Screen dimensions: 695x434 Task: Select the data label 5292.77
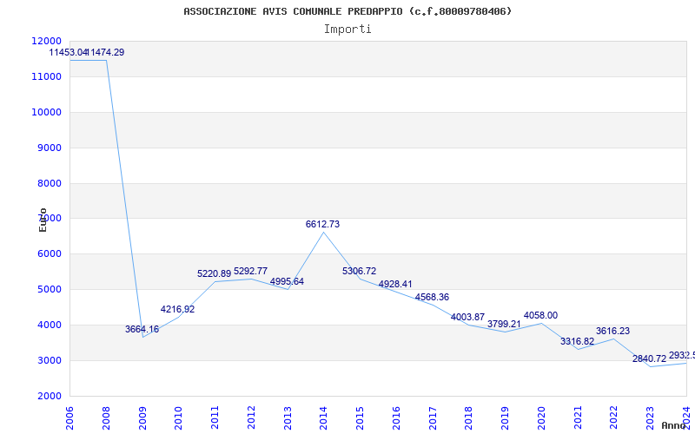250,271
